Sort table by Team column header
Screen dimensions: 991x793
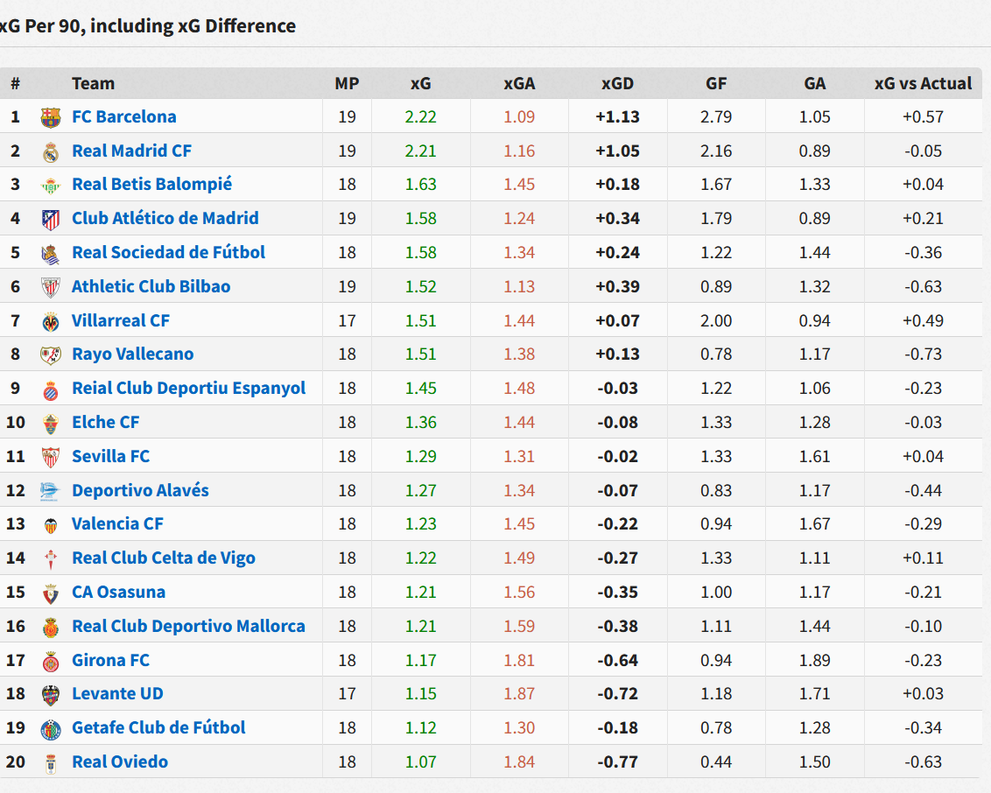(x=93, y=83)
